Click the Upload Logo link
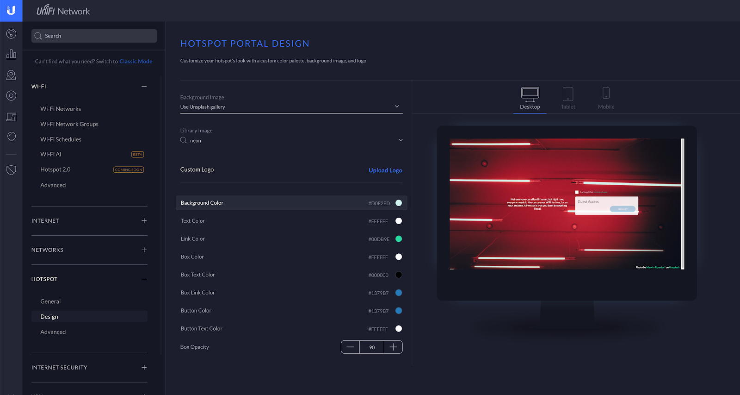 385,170
